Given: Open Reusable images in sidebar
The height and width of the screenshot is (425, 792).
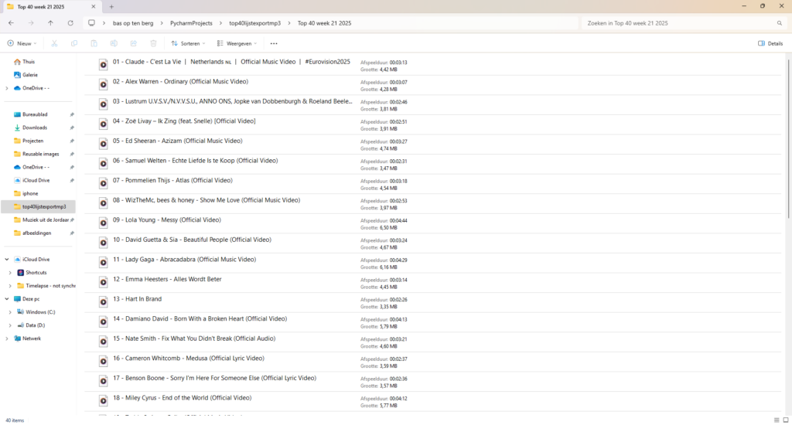Looking at the screenshot, I should tap(40, 154).
